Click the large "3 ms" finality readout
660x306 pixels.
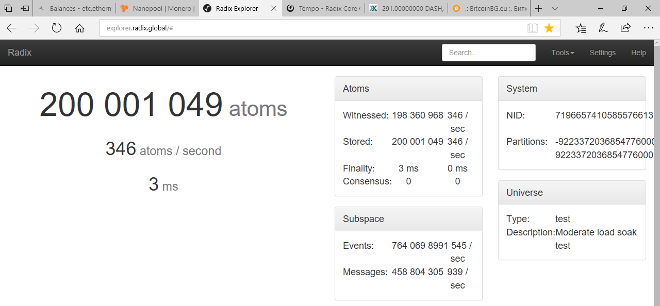(x=163, y=184)
